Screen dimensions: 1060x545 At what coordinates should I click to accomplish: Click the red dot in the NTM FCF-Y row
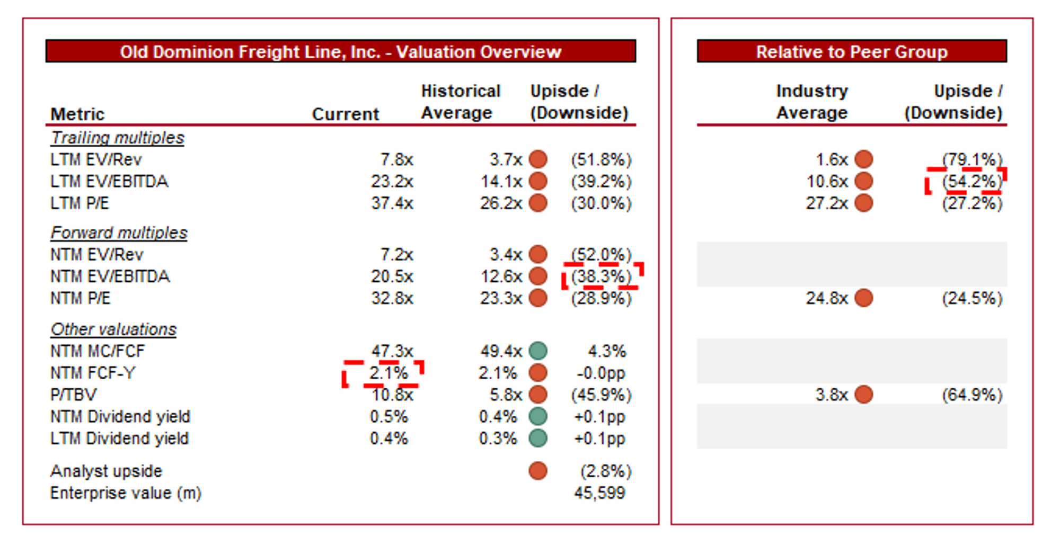[538, 372]
